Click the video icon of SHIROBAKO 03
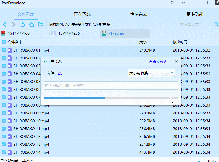The width and height of the screenshot is (219, 162). point(10,66)
